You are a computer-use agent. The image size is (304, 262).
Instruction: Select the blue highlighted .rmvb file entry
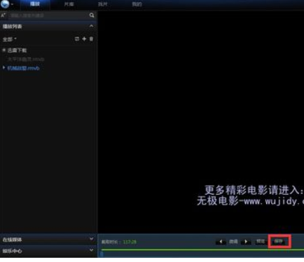coord(23,68)
